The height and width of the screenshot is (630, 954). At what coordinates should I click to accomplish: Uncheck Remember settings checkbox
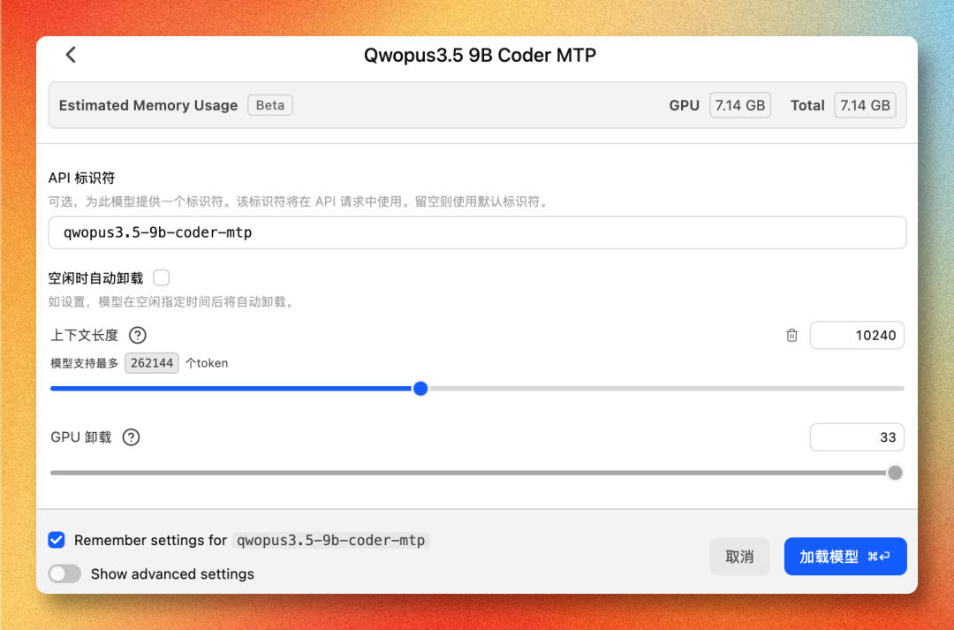[57, 540]
